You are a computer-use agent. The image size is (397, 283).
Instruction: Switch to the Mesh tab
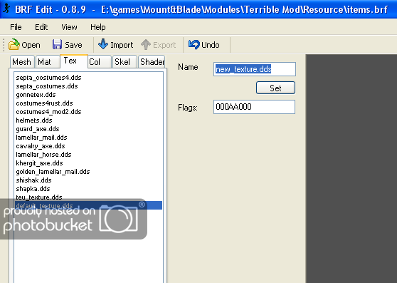click(x=22, y=61)
